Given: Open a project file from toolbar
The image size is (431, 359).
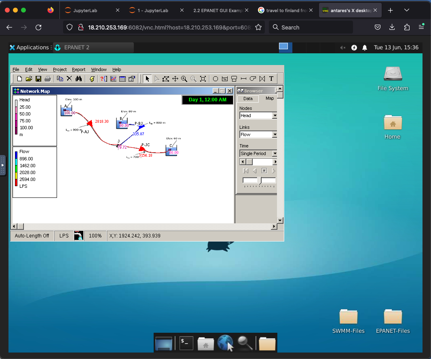Looking at the screenshot, I should (x=29, y=79).
